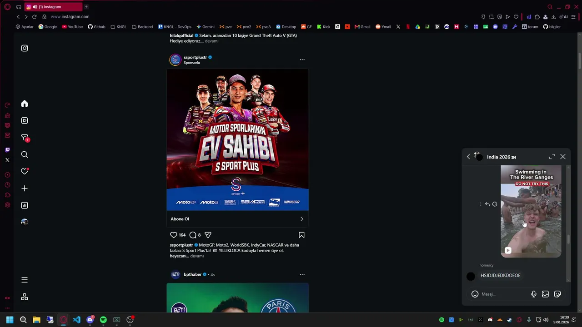The image size is (582, 327).
Task: Open Twitch from Opera sidebar
Action: (7, 150)
